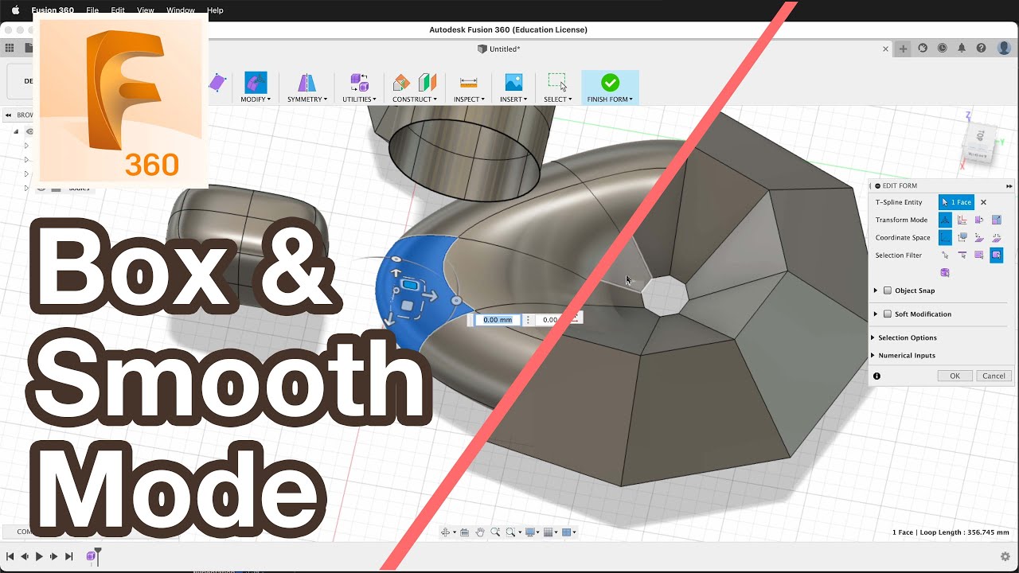Enable the Object Snap checkbox
The image size is (1019, 573).
click(x=888, y=290)
